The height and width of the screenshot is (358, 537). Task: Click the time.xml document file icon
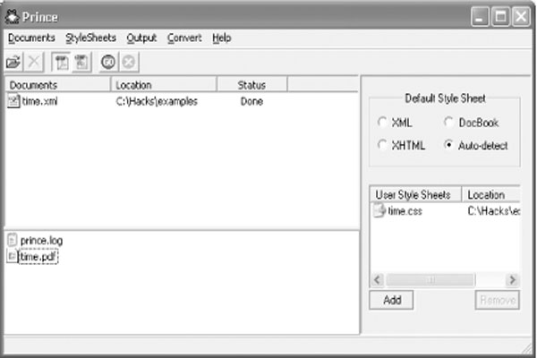pos(13,101)
